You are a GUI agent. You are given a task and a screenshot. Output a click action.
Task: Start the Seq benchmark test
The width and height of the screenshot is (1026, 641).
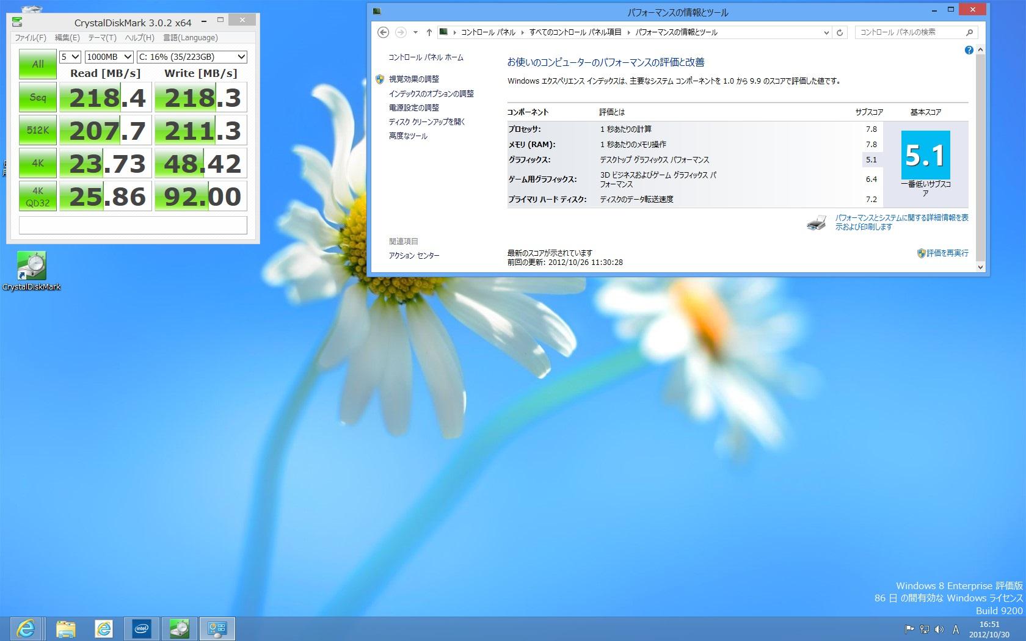tap(38, 98)
